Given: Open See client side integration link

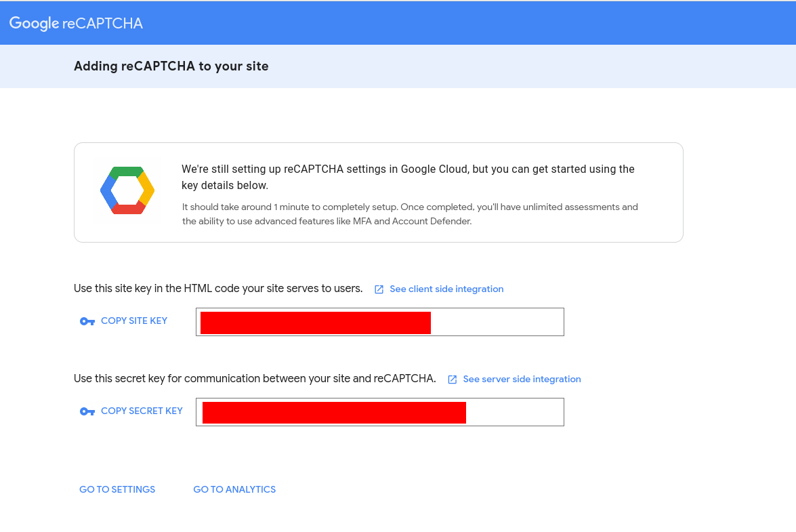Looking at the screenshot, I should [x=446, y=289].
